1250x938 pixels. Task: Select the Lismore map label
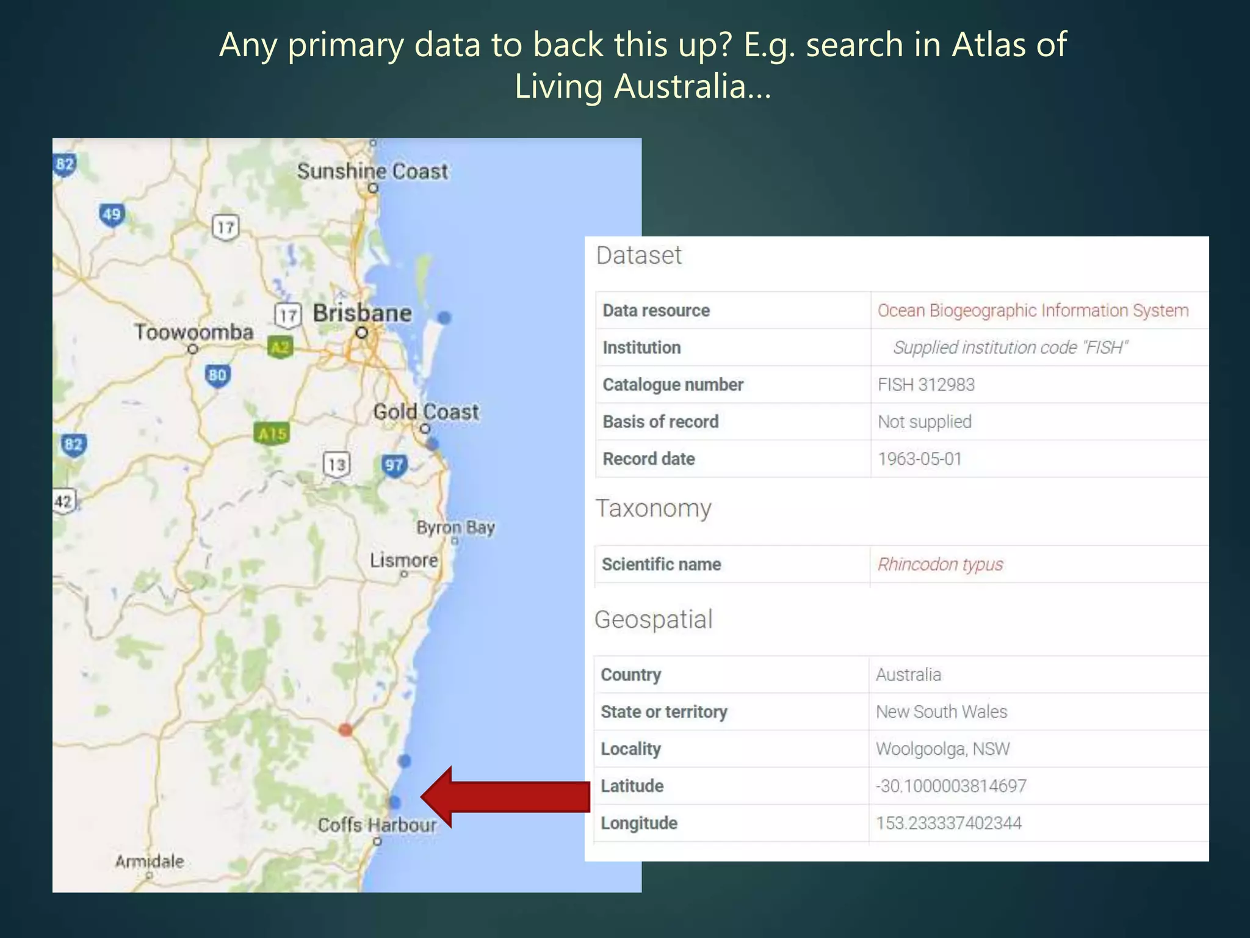pyautogui.click(x=403, y=560)
